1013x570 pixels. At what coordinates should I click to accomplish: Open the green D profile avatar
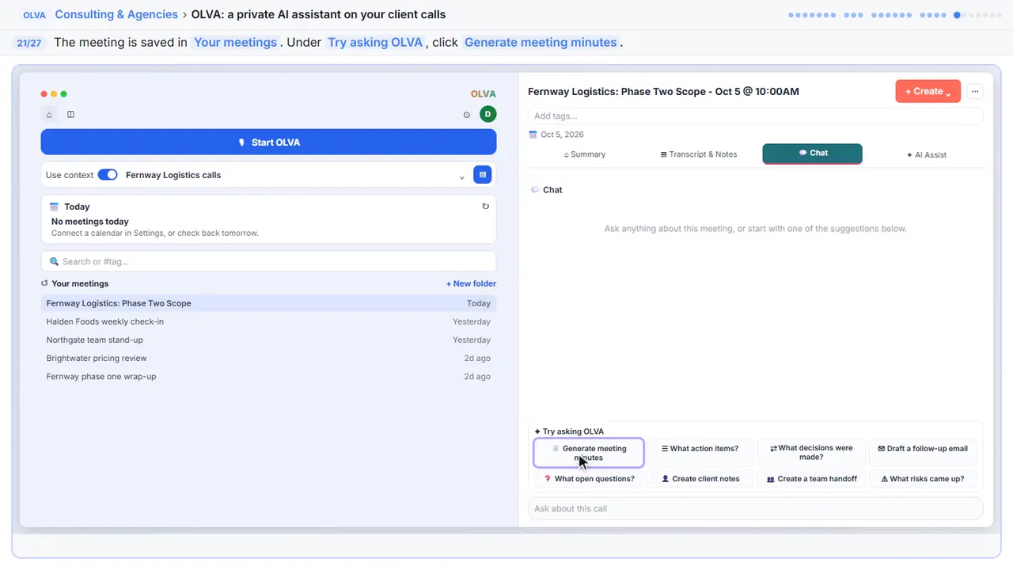488,114
